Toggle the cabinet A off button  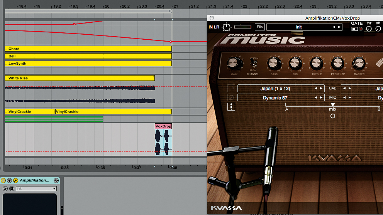coord(231,88)
